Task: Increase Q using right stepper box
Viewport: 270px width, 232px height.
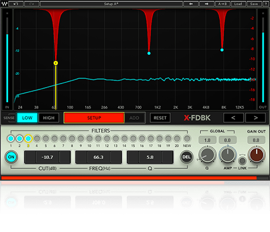Action: pos(167,157)
